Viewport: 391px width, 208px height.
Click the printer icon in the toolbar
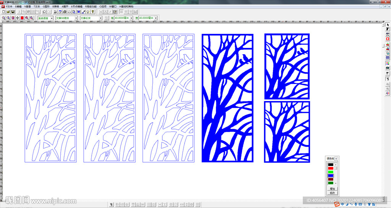65,12
